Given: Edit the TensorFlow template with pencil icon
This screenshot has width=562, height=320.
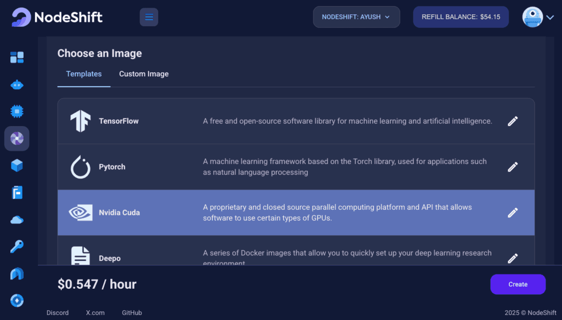Looking at the screenshot, I should tap(513, 121).
